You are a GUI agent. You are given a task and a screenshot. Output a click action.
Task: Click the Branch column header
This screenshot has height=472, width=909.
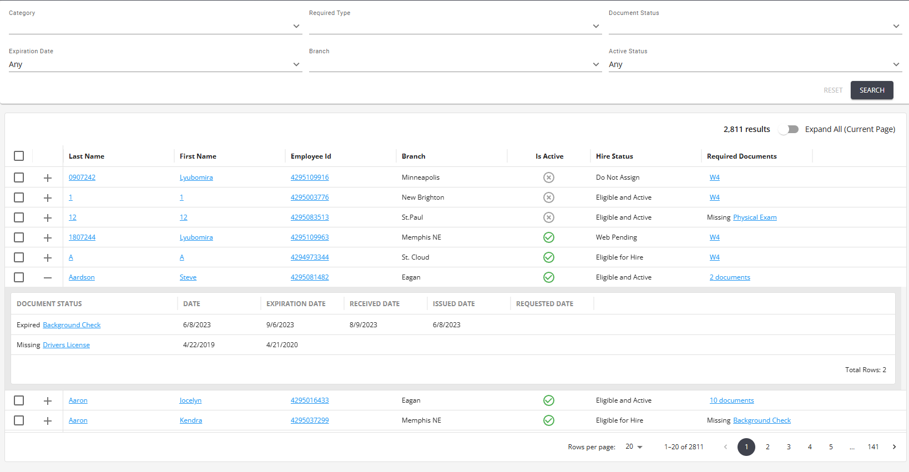pos(413,156)
